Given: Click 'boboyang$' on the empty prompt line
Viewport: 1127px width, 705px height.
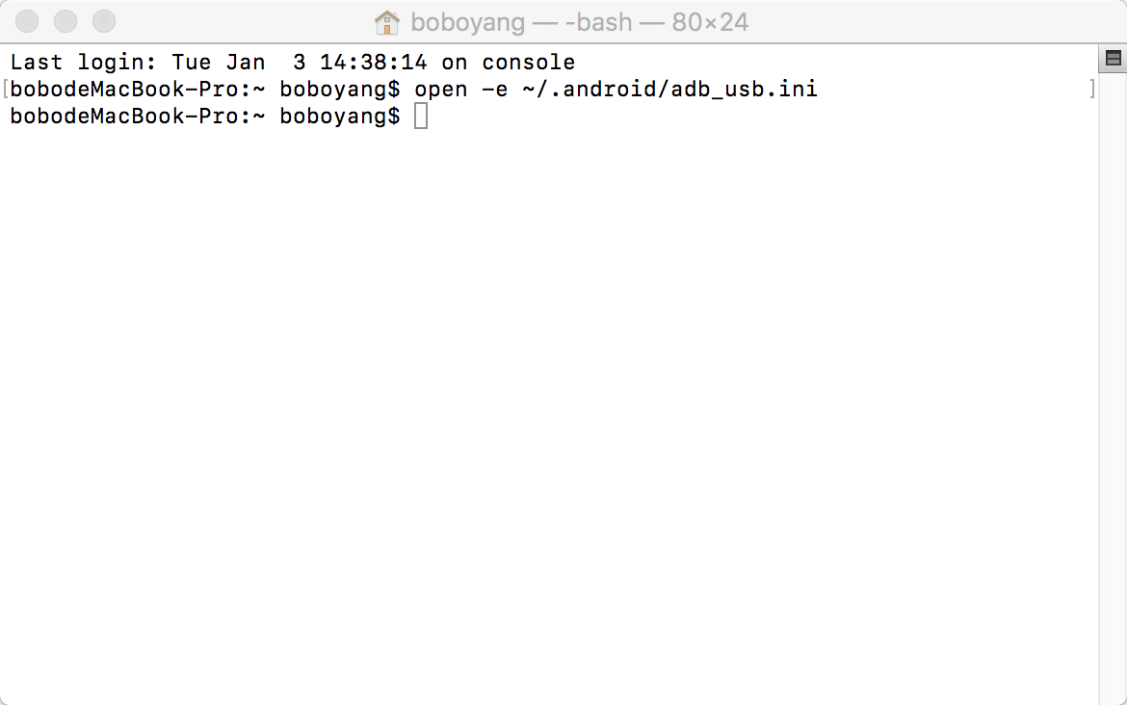Looking at the screenshot, I should [x=340, y=117].
